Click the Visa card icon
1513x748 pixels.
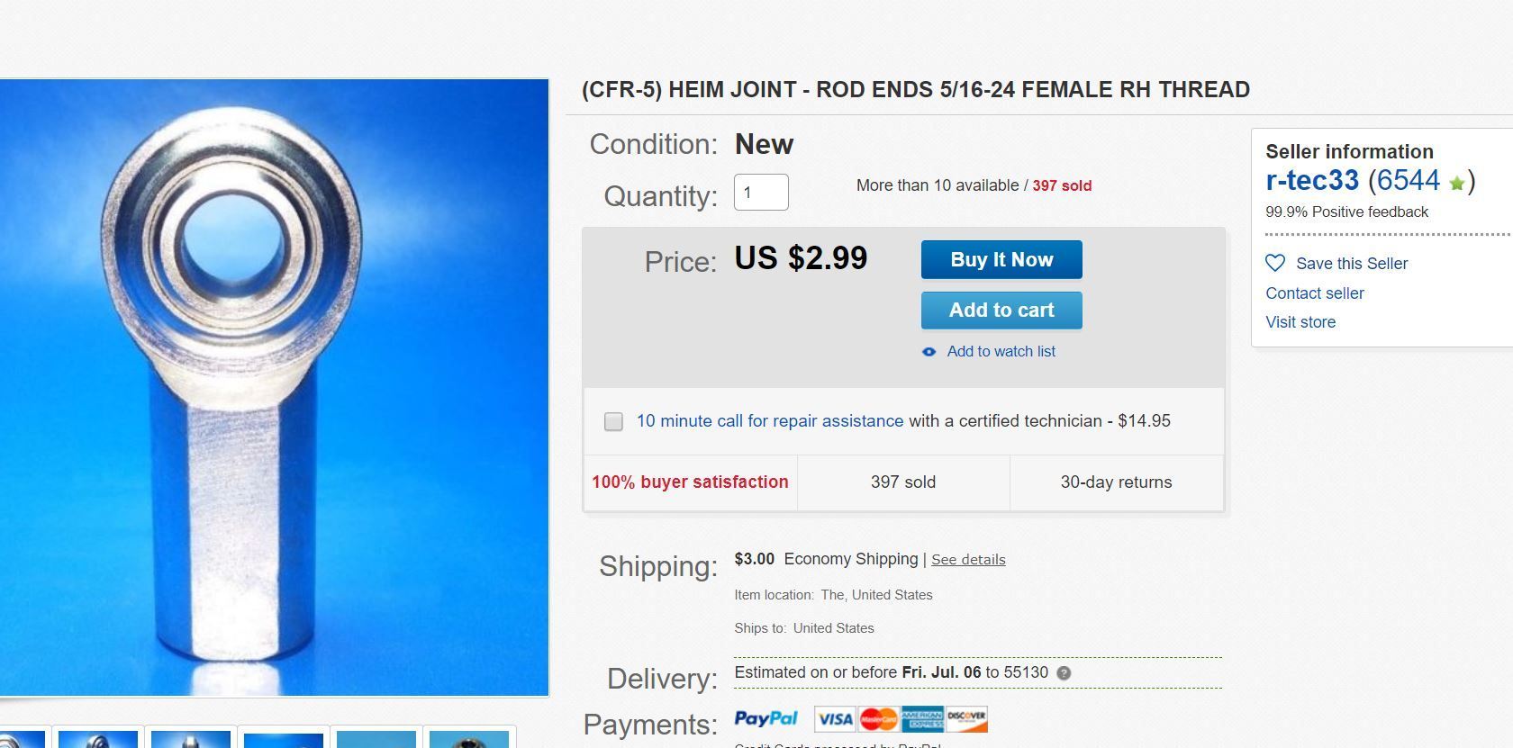tap(835, 718)
